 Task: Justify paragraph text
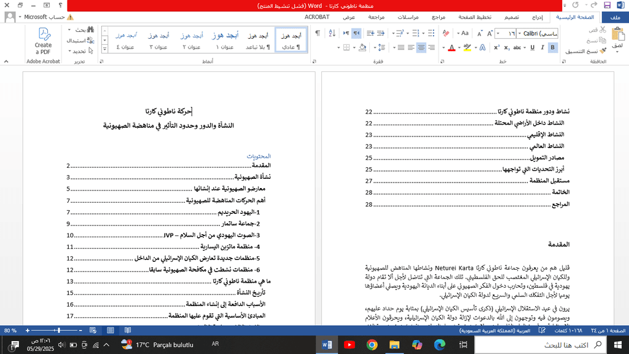[401, 47]
